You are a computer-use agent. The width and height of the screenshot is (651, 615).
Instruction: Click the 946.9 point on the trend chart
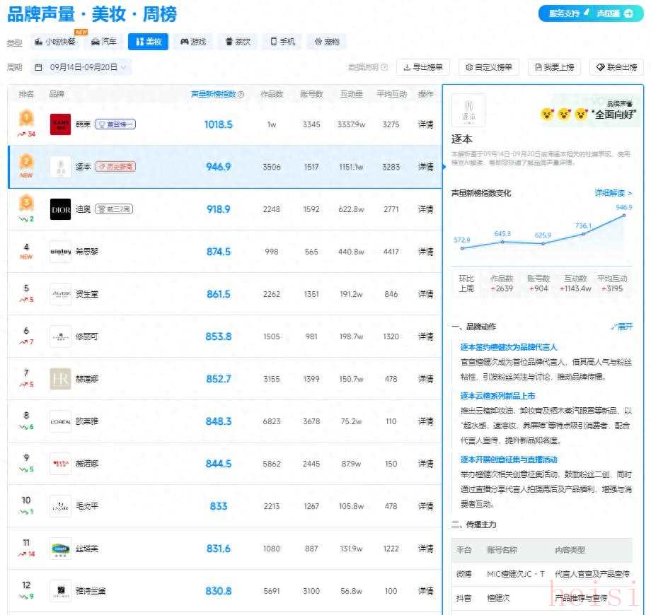coord(624,216)
